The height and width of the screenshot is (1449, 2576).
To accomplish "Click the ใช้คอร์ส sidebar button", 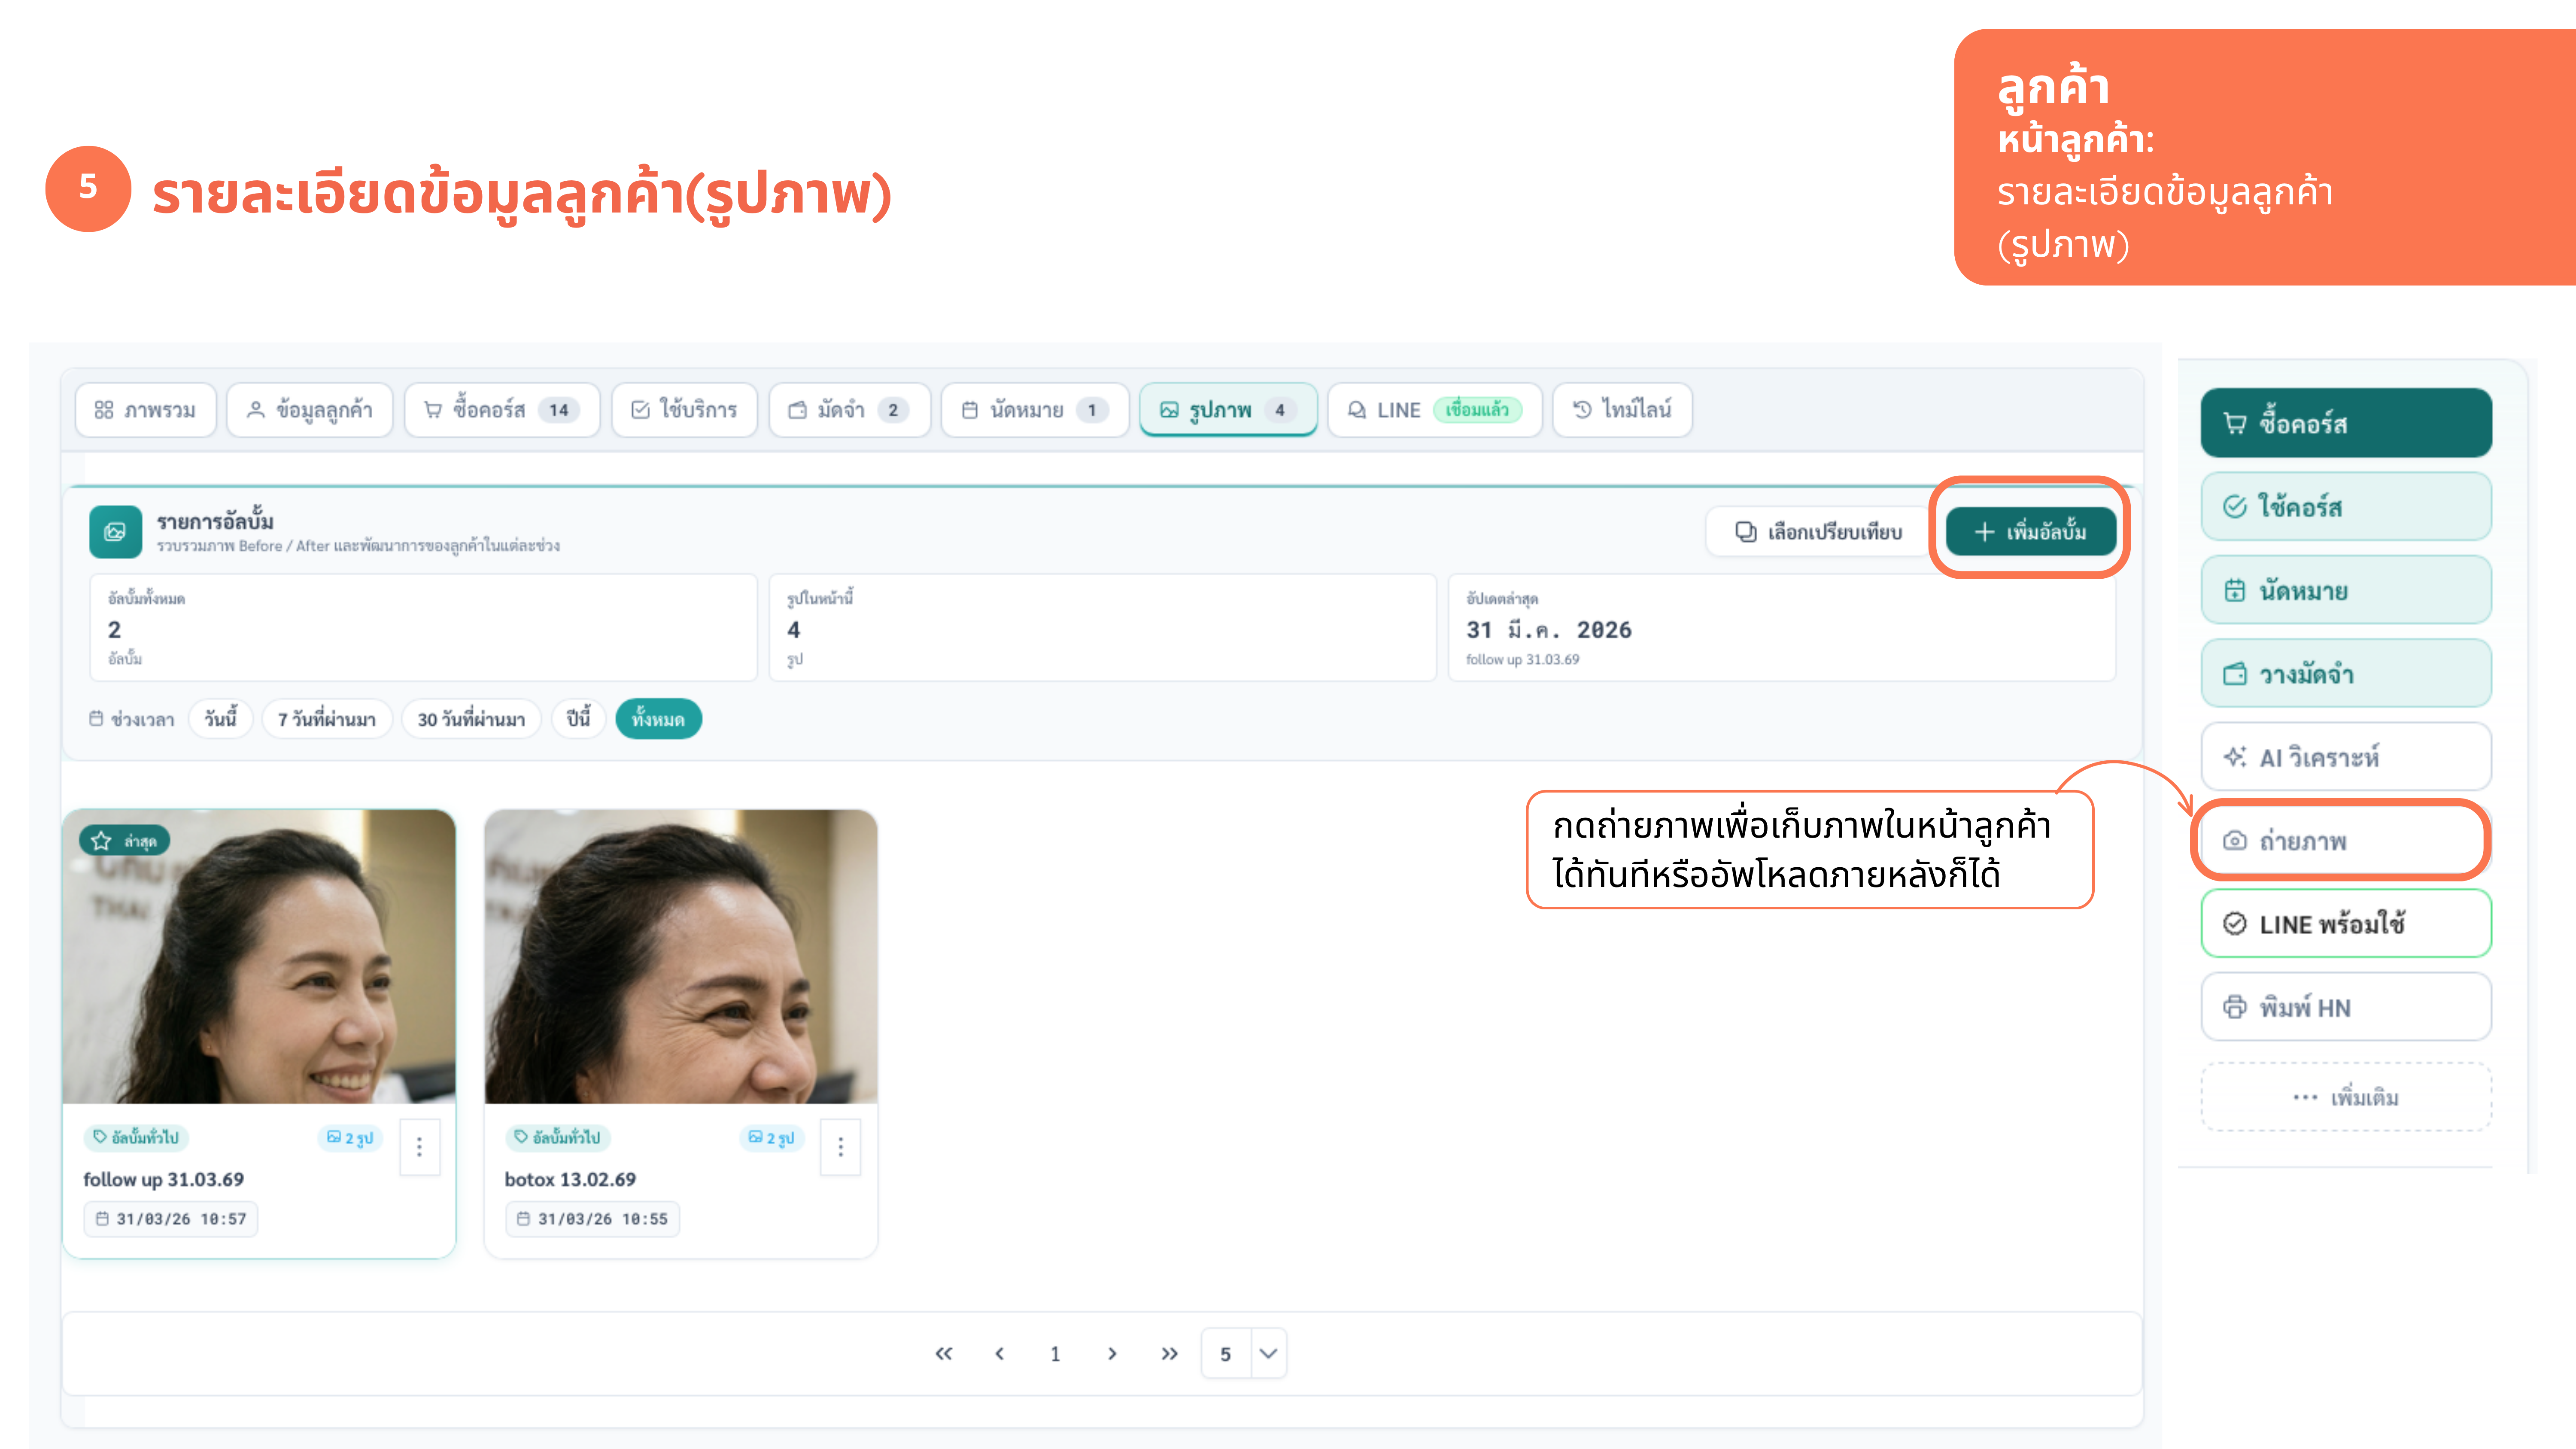I will click(2346, 507).
